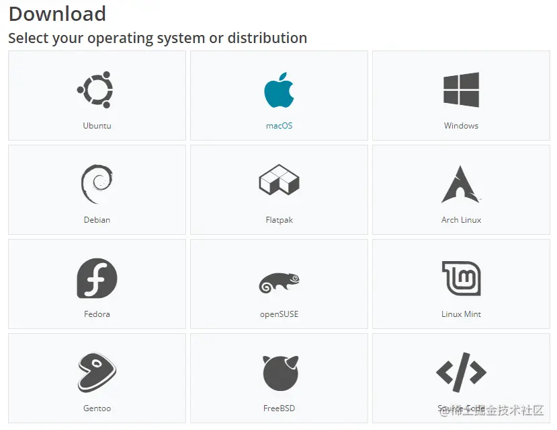Select the blue Apple macOS logo
This screenshot has height=430, width=557.
pyautogui.click(x=280, y=90)
